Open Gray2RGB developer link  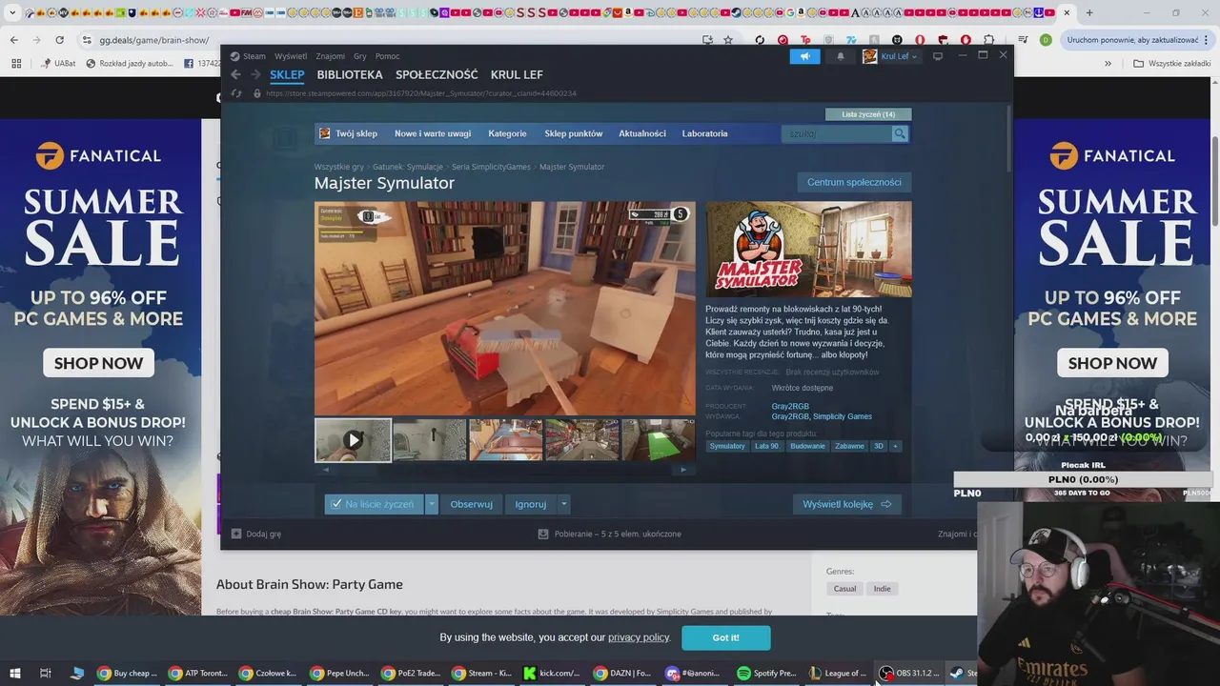coord(790,407)
